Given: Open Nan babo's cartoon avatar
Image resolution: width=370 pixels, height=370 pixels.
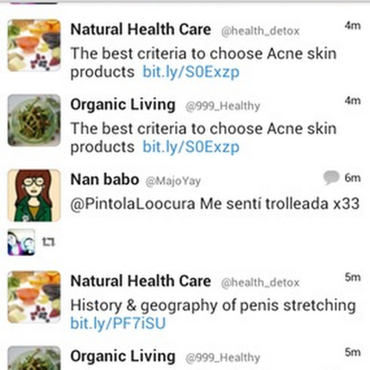Looking at the screenshot, I should (x=34, y=195).
